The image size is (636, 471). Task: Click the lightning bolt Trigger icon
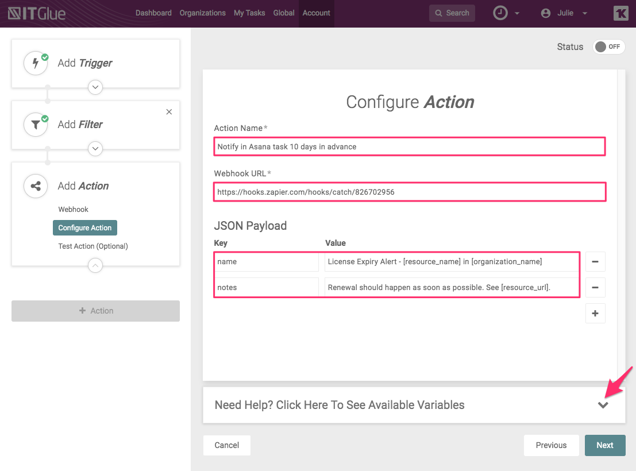(36, 63)
